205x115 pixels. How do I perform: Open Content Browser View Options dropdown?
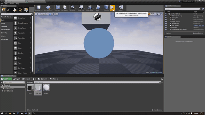click(157, 110)
